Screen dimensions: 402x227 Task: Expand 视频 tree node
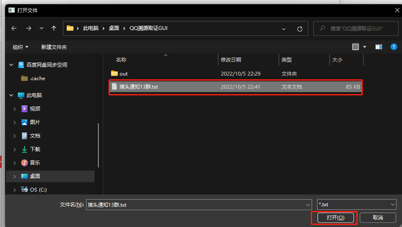coord(15,109)
